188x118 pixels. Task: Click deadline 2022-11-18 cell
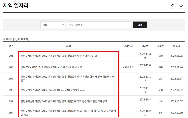click(x=145, y=79)
